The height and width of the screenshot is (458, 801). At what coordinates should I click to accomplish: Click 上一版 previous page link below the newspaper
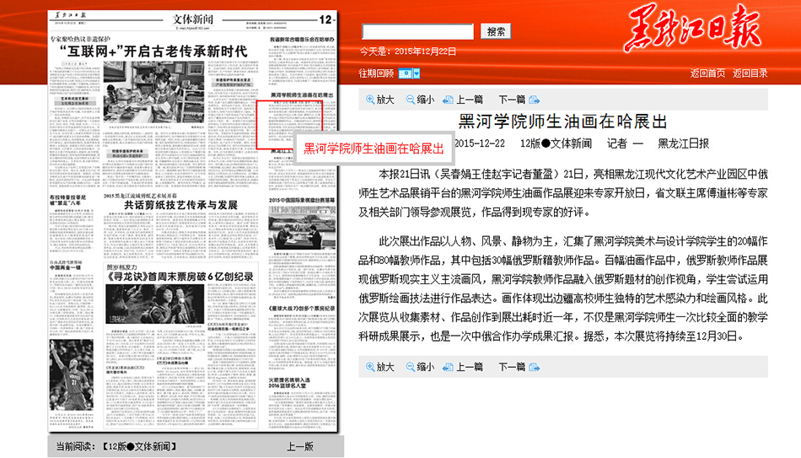pyautogui.click(x=299, y=446)
